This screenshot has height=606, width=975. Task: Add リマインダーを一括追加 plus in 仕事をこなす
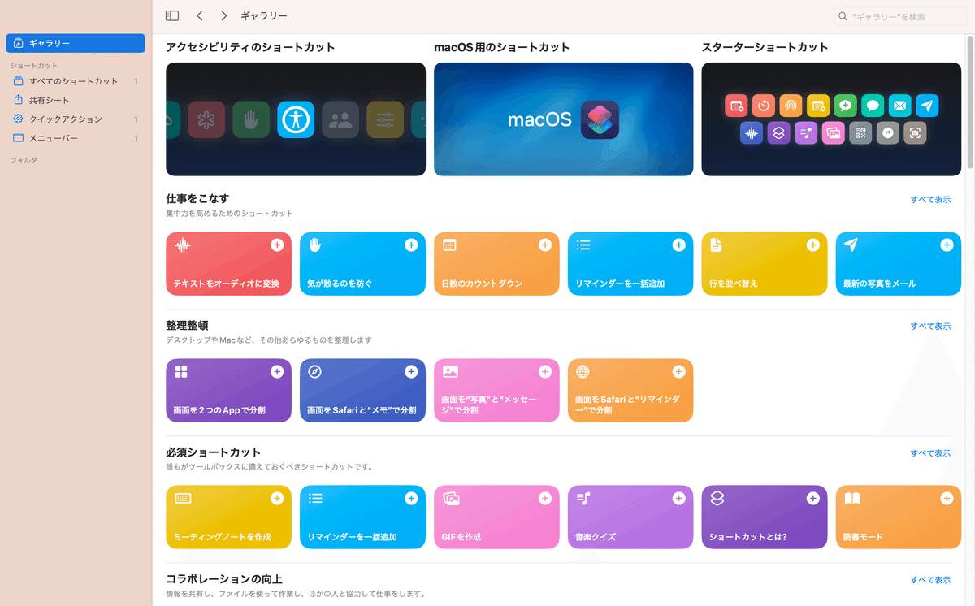click(679, 245)
